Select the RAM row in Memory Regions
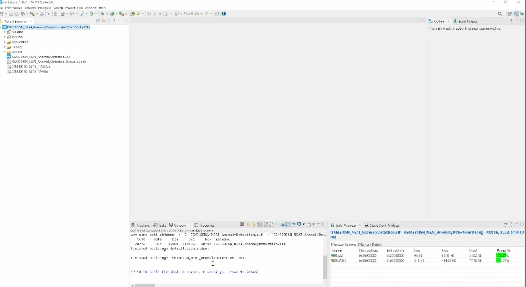This screenshot has width=526, height=287. pyautogui.click(x=426, y=256)
